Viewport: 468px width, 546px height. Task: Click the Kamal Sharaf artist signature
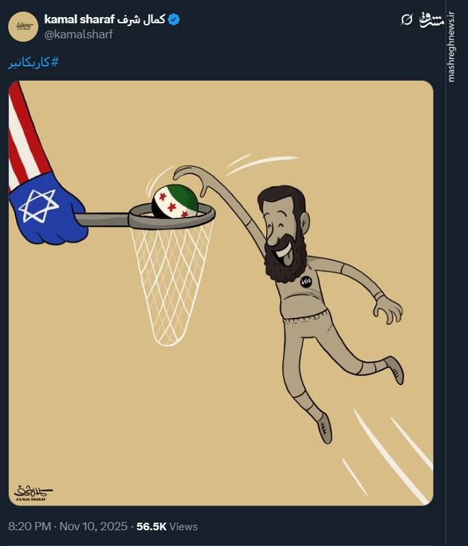tap(32, 493)
